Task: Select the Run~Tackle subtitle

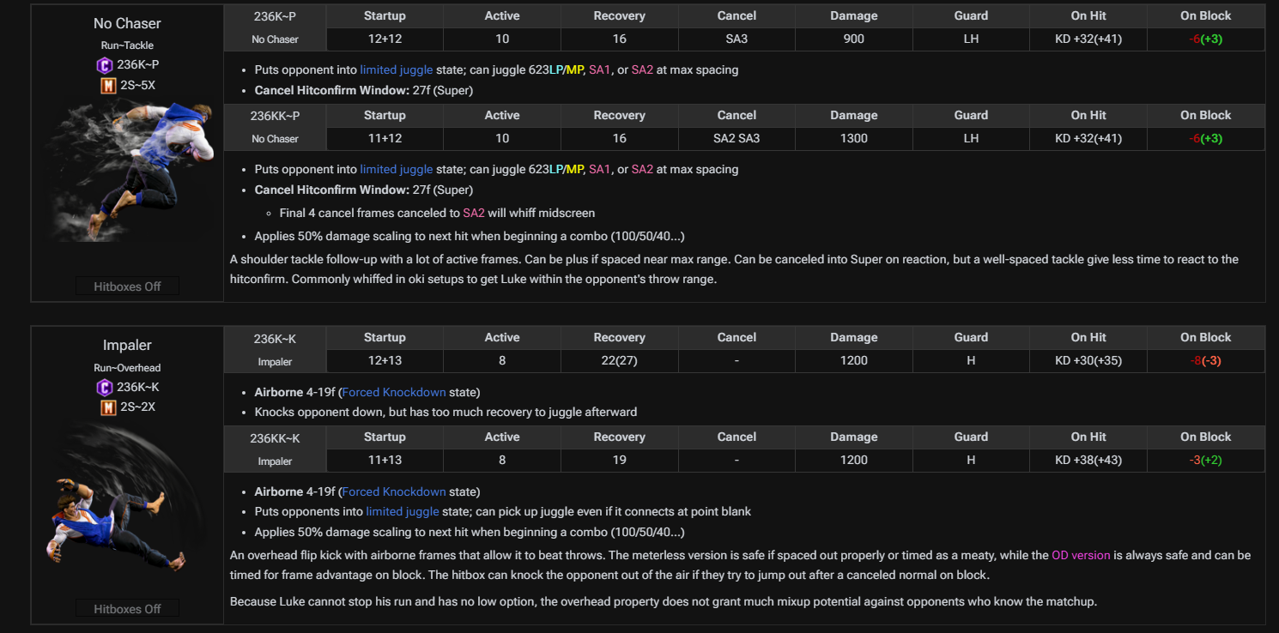Action: 127,45
